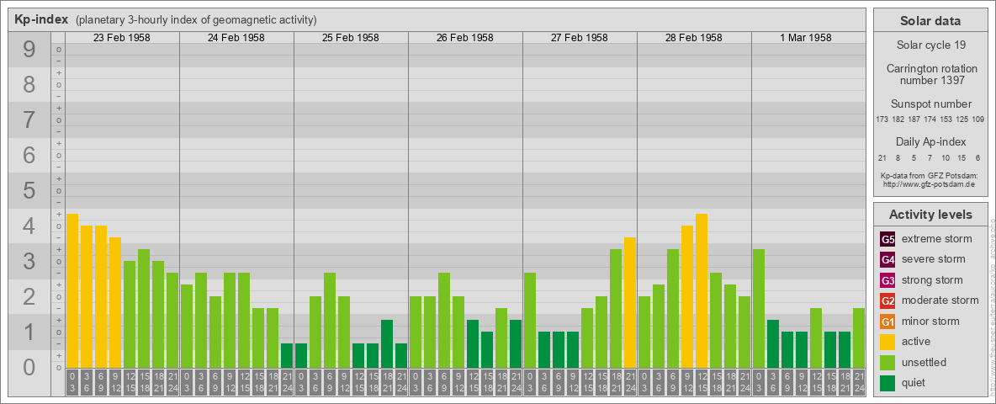The width and height of the screenshot is (996, 404).
Task: Click the 'Sunspot number' label
Action: (930, 104)
